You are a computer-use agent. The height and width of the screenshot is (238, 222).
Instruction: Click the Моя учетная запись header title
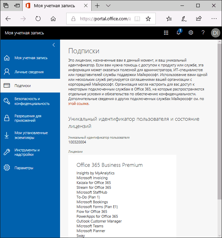(x=24, y=33)
